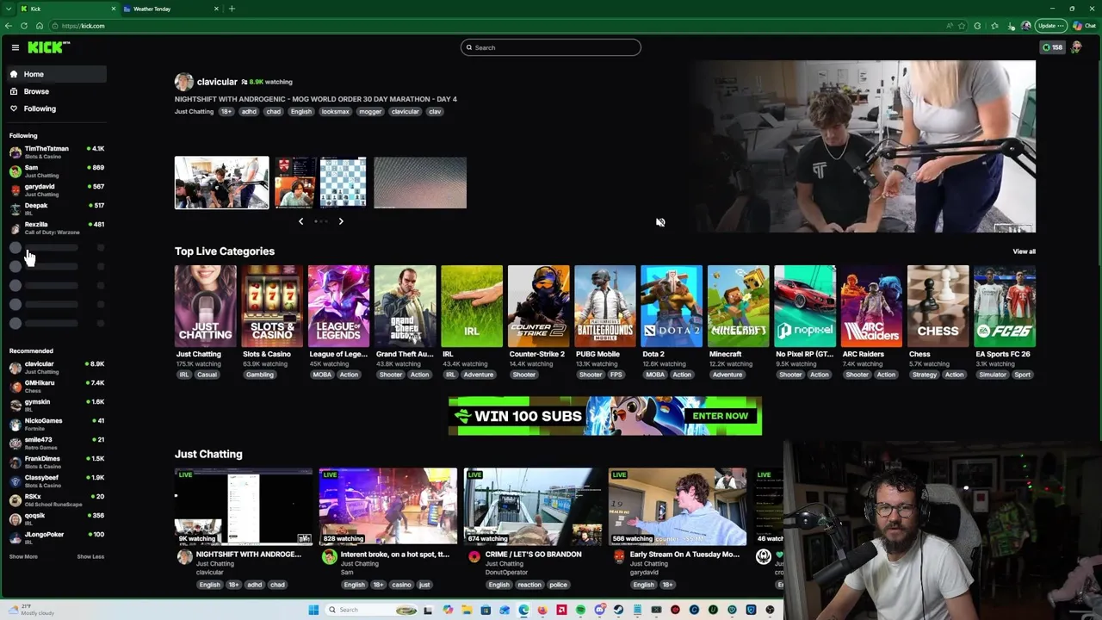Image resolution: width=1102 pixels, height=620 pixels.
Task: Click ENTER NOW on the Win 100 Subs banner
Action: (720, 416)
